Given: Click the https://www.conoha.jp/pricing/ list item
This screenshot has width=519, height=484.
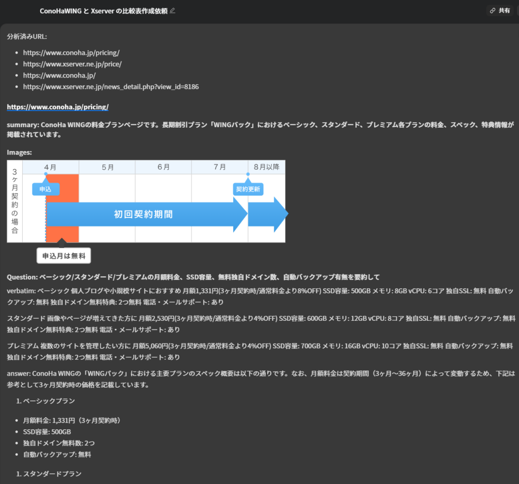Looking at the screenshot, I should click(x=71, y=53).
